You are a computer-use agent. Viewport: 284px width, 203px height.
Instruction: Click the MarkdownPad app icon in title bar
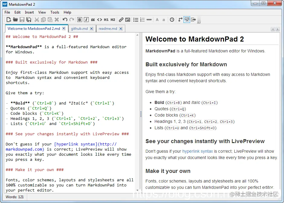[x=5, y=4]
